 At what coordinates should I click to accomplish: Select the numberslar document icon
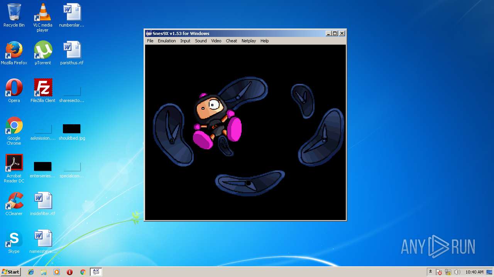pyautogui.click(x=72, y=15)
